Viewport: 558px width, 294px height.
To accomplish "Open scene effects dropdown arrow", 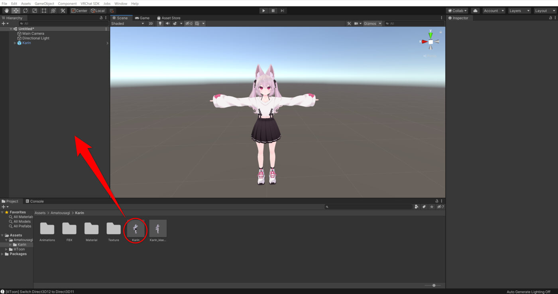I will click(x=181, y=24).
